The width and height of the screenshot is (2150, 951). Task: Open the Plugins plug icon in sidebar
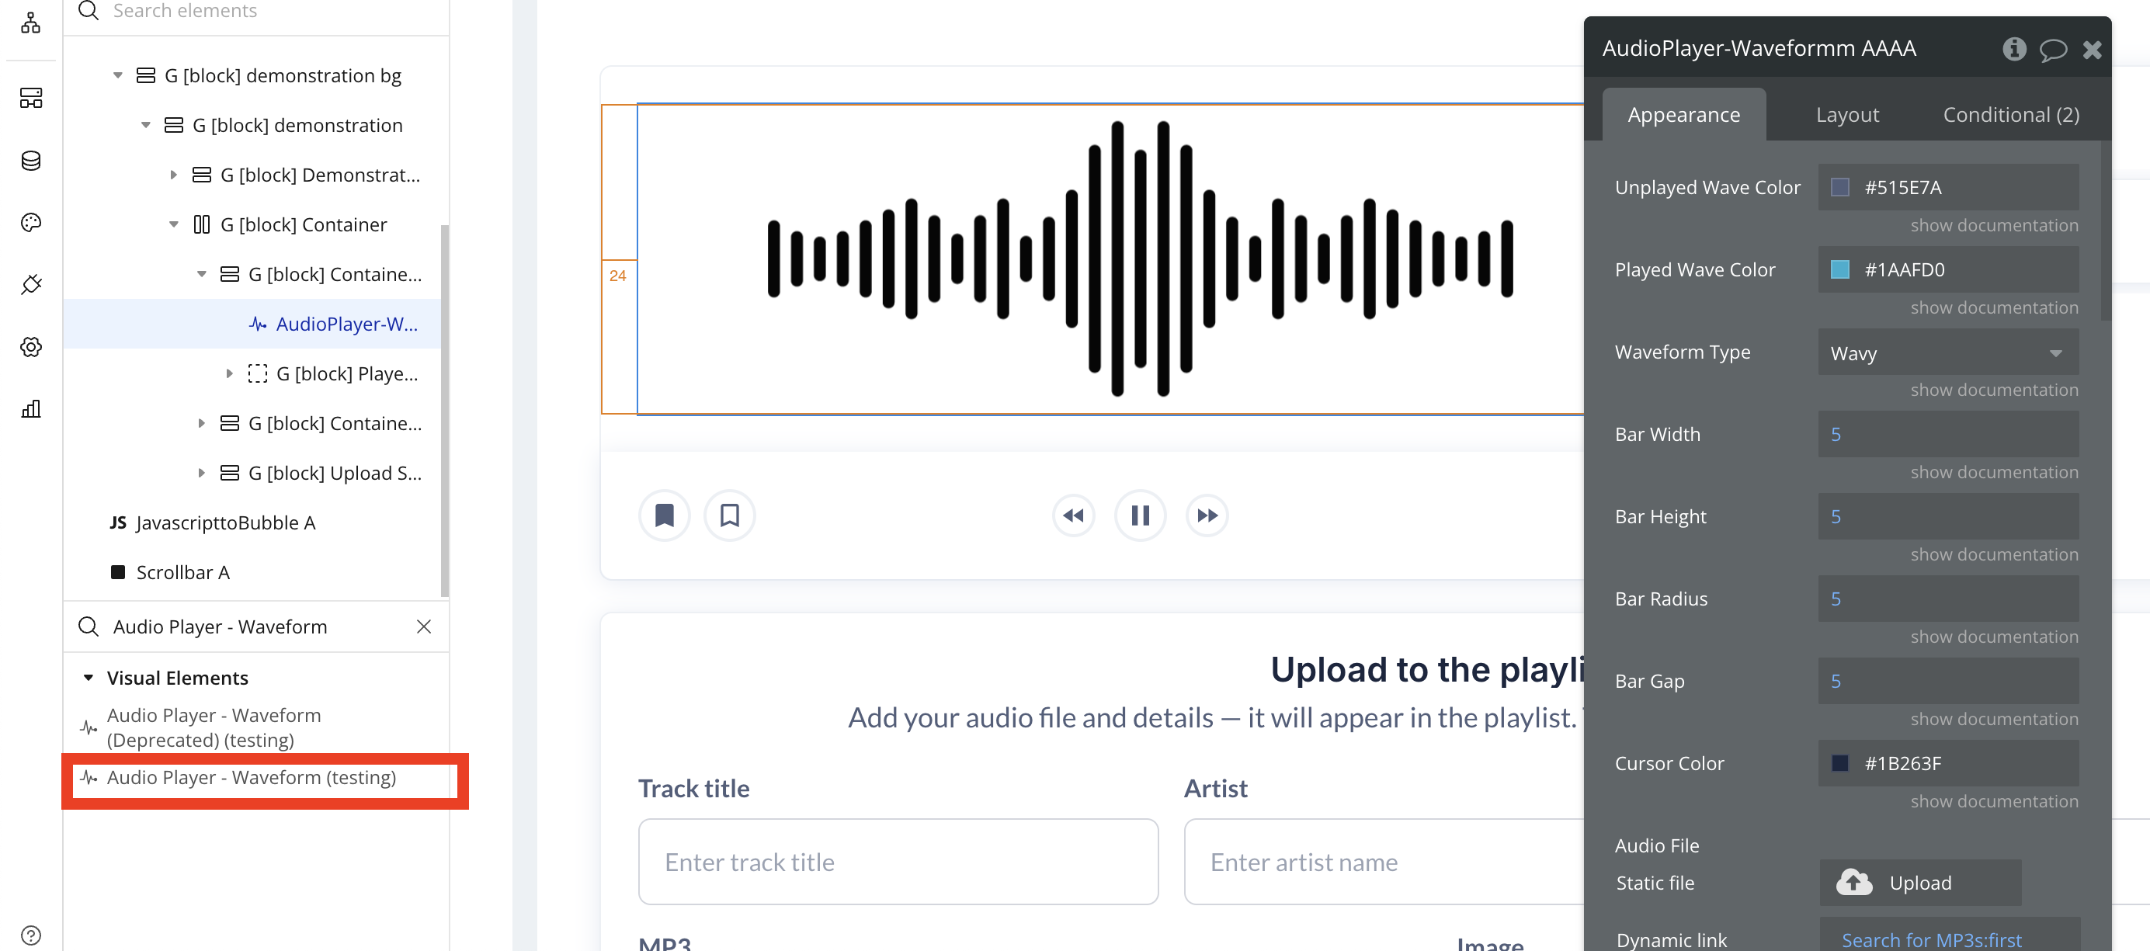coord(31,284)
